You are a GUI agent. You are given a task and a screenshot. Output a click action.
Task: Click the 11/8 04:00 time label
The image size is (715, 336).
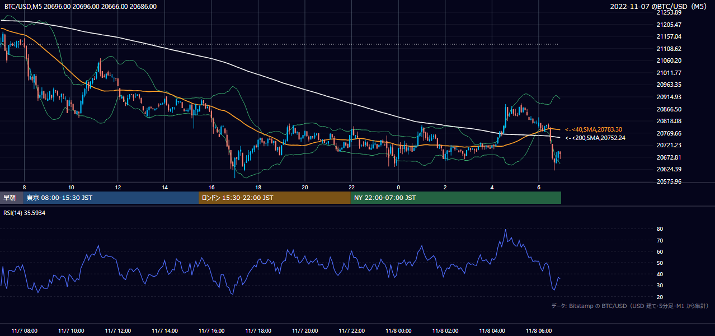click(492, 331)
